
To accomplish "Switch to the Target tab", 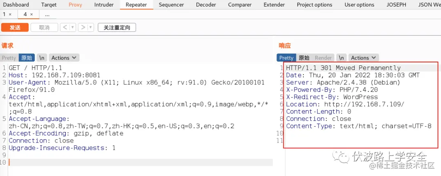I will 49,5.
